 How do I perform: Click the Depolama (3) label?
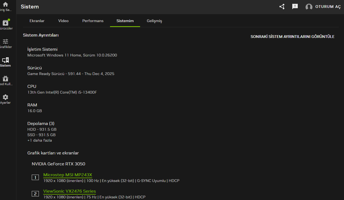[41, 124]
